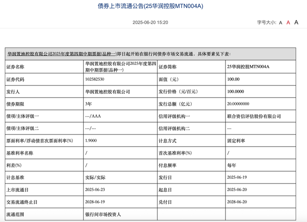Viewport: 307px width, 222px height.
Task: Click the rating value ---/AAA
Action: (93, 116)
